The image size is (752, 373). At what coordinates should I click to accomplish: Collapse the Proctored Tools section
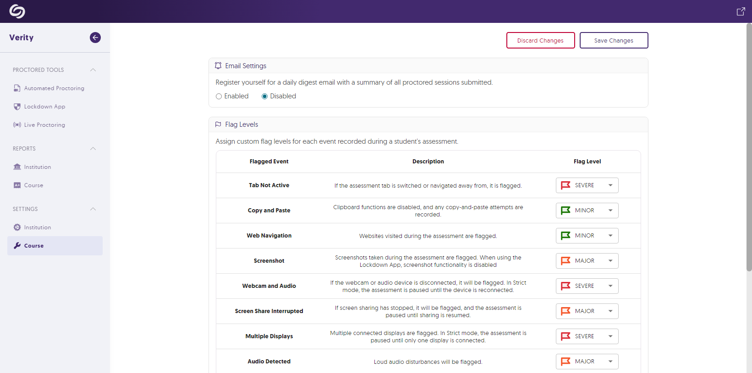pos(93,70)
